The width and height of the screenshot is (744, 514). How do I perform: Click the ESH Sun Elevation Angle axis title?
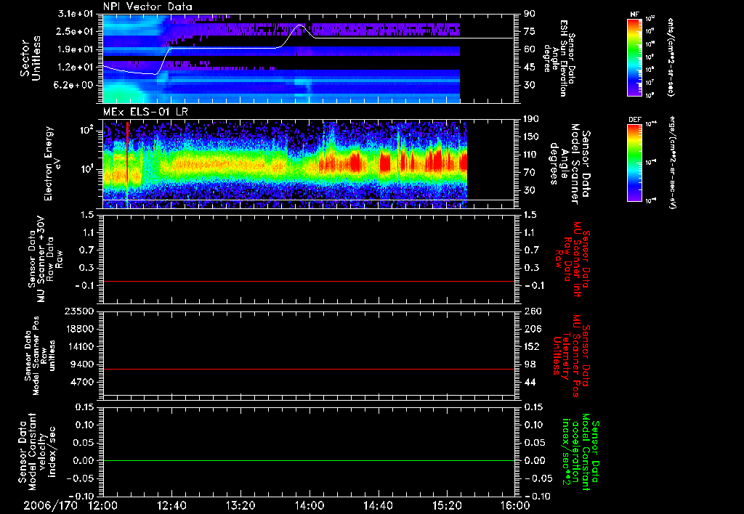pos(560,58)
